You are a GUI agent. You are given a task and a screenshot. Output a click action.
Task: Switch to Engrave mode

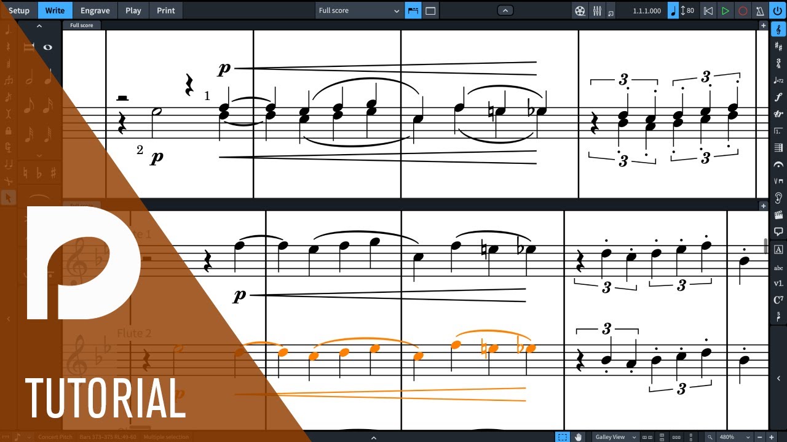tap(95, 10)
